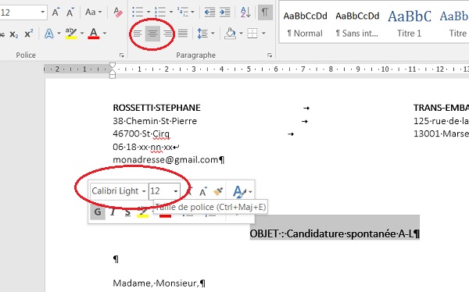Click shrink font icon in mini toolbar

click(203, 191)
